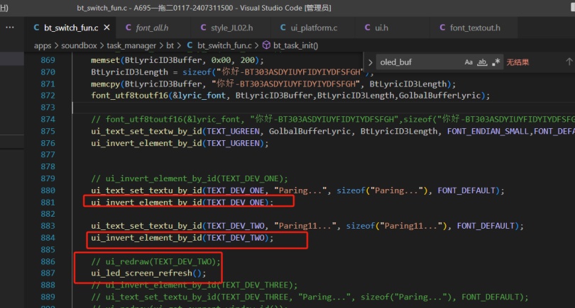Click ui_led_screen_refresh() on line 887
The width and height of the screenshot is (575, 308).
click(148, 273)
